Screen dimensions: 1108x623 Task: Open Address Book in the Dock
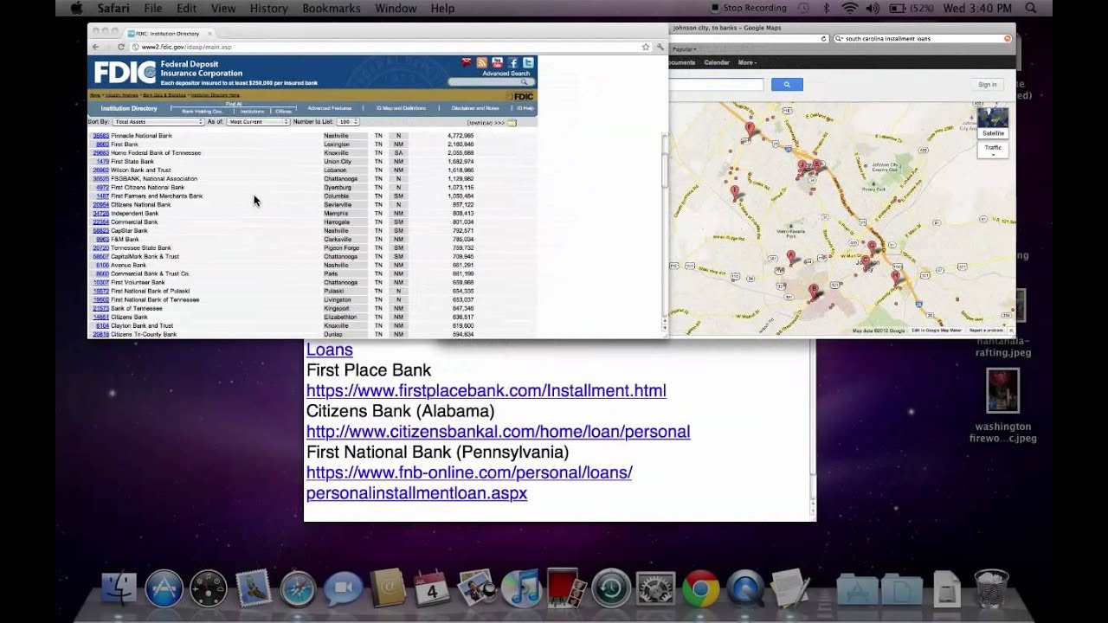(388, 589)
